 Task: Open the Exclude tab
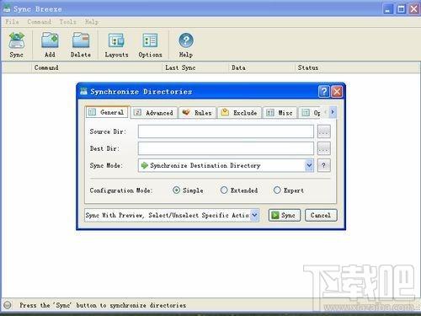(x=239, y=113)
